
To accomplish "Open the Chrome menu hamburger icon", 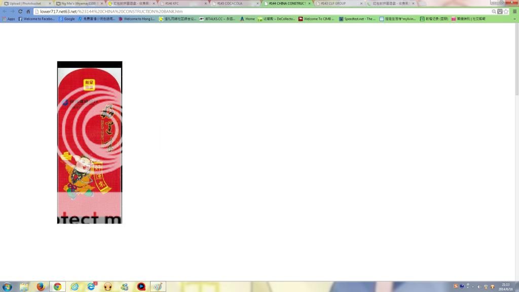I will click(x=514, y=11).
